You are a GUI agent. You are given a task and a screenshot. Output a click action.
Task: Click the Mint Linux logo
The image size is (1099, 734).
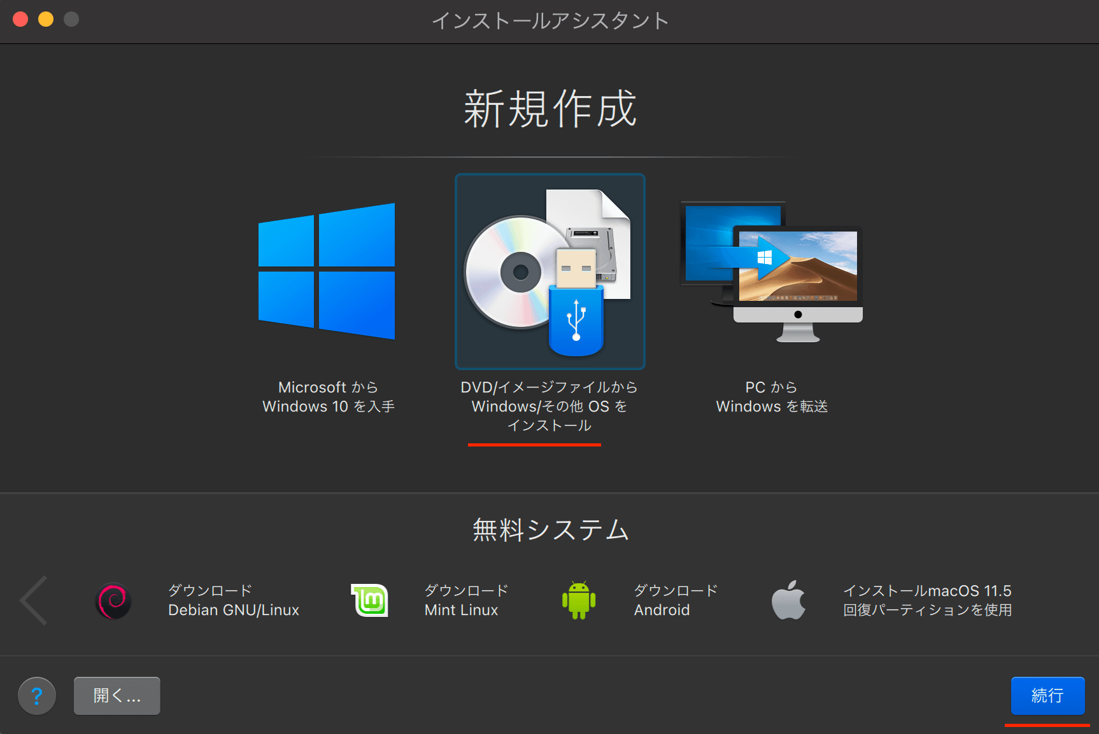click(x=369, y=600)
